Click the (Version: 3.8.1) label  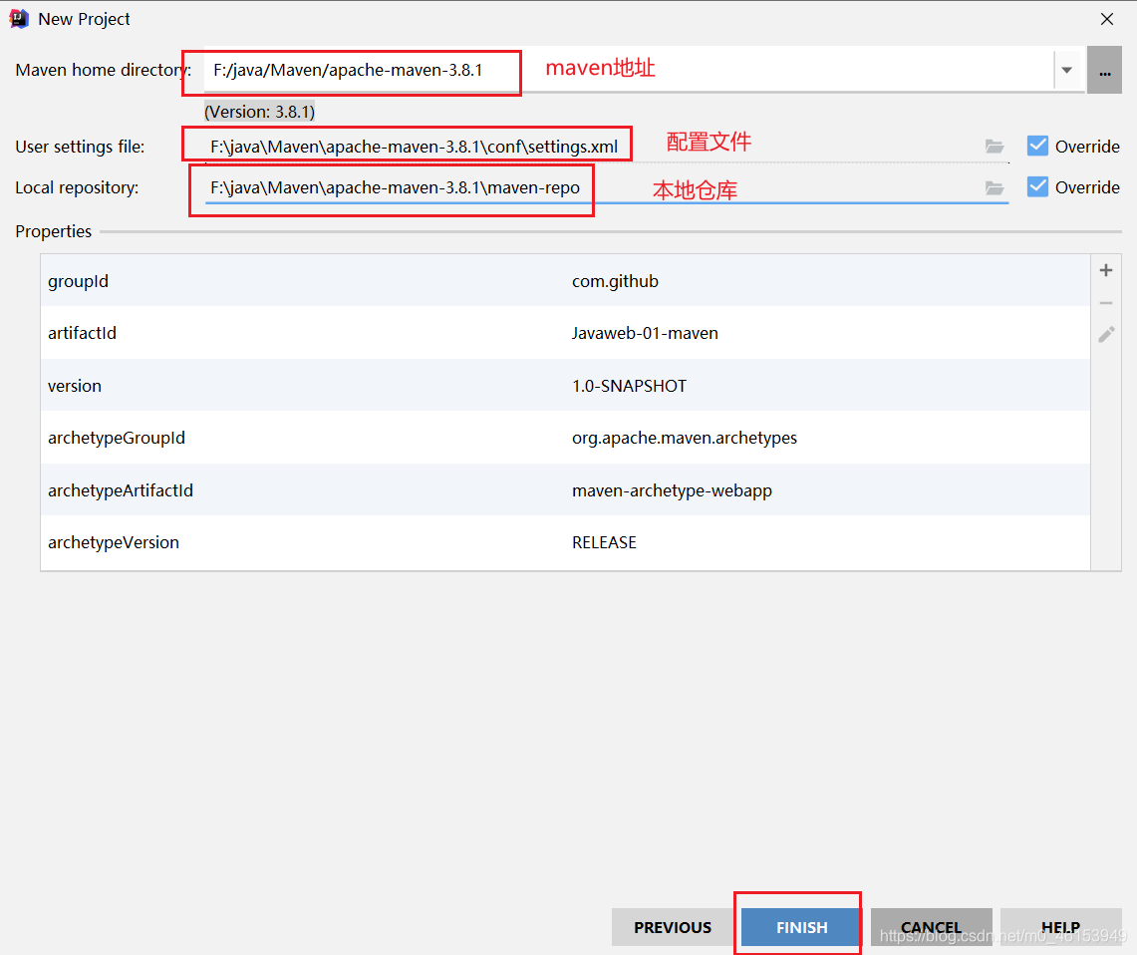point(260,112)
